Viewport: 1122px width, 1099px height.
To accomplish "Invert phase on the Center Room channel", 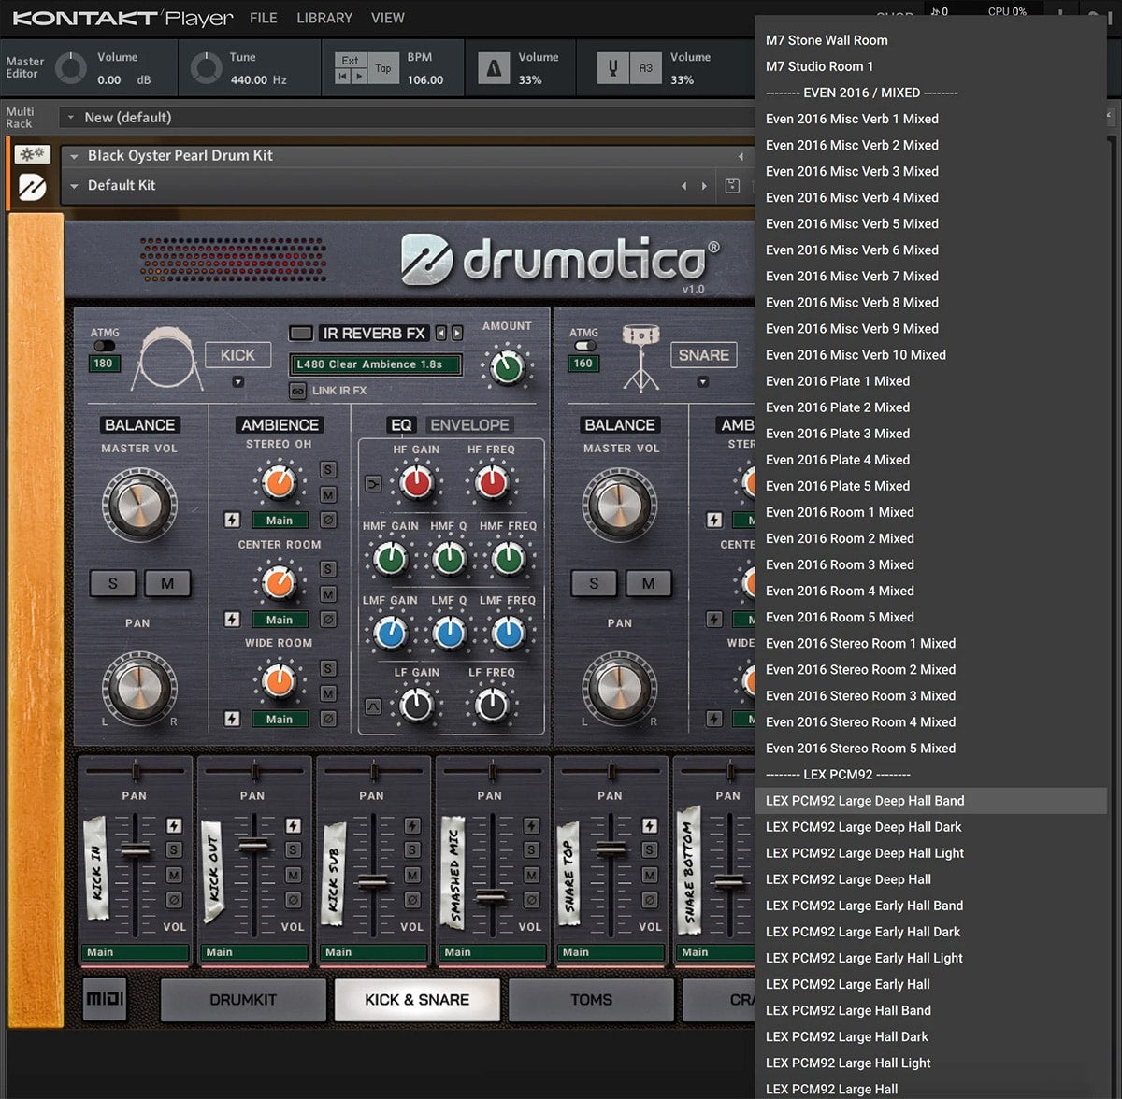I will tap(328, 619).
